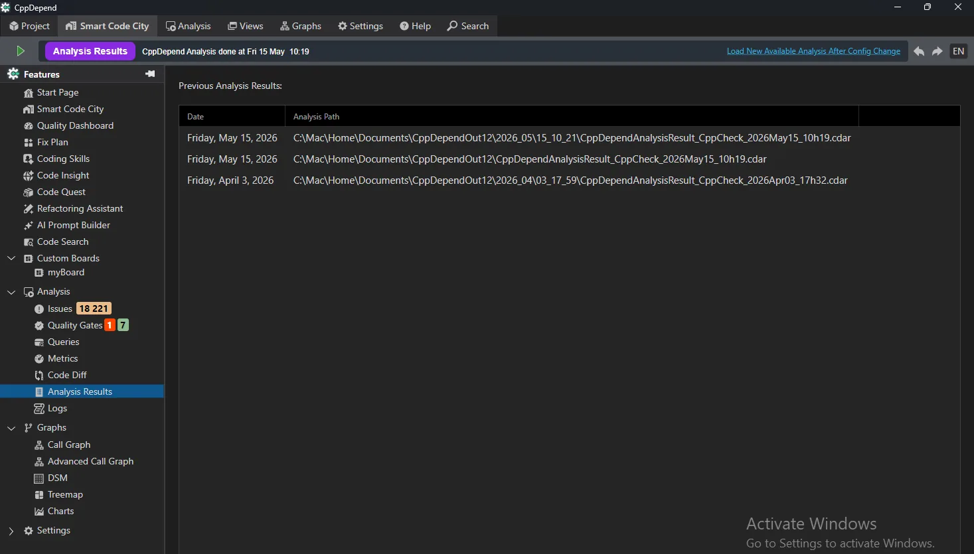The height and width of the screenshot is (554, 974).
Task: Expand the Settings tree section
Action: click(11, 531)
